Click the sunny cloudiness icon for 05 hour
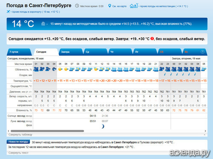Image resolution: width=213 pixels, height=159 pixels. [60, 69]
